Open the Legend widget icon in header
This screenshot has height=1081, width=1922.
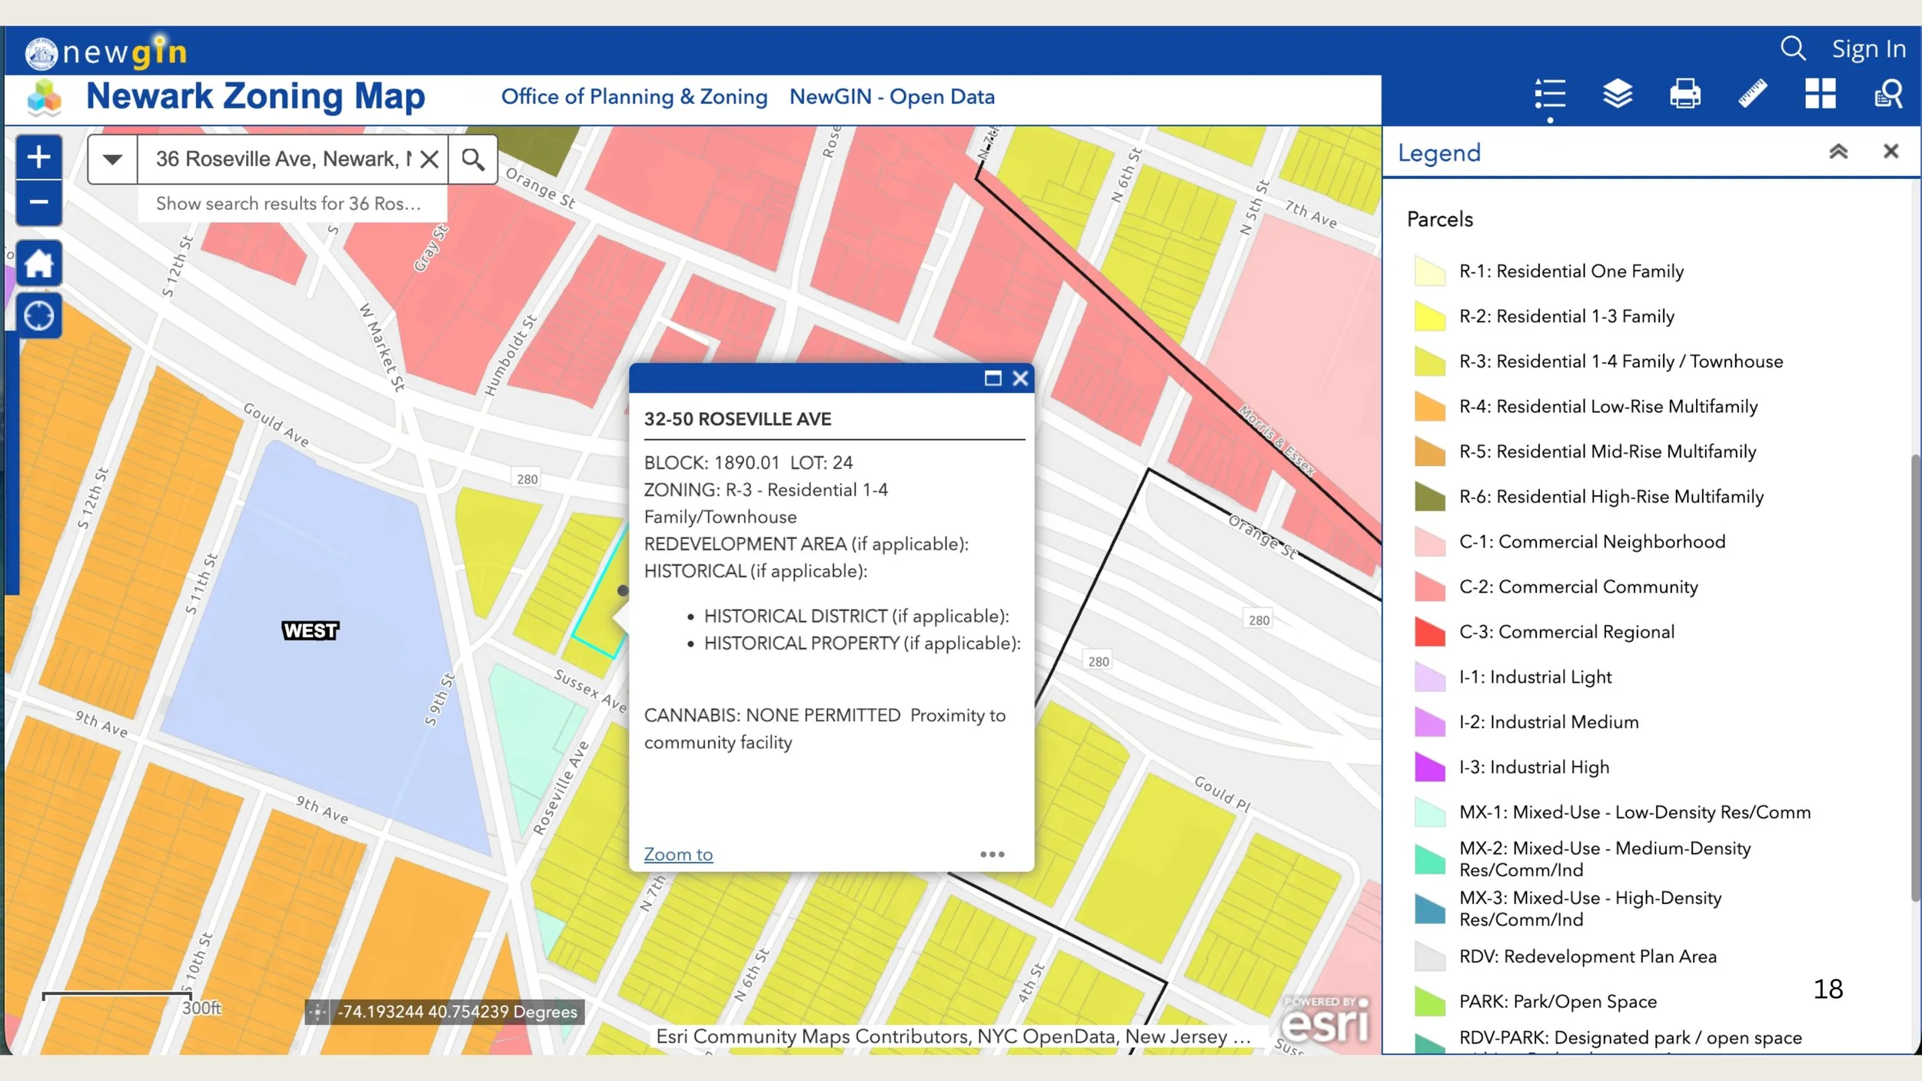pos(1549,95)
